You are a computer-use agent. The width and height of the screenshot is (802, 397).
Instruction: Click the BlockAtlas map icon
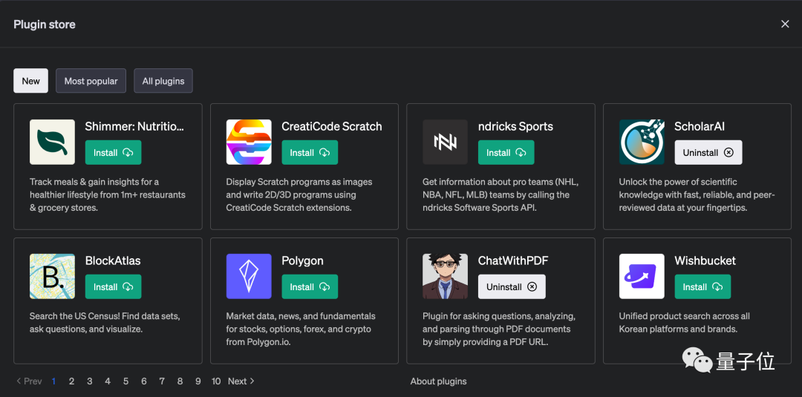click(52, 276)
